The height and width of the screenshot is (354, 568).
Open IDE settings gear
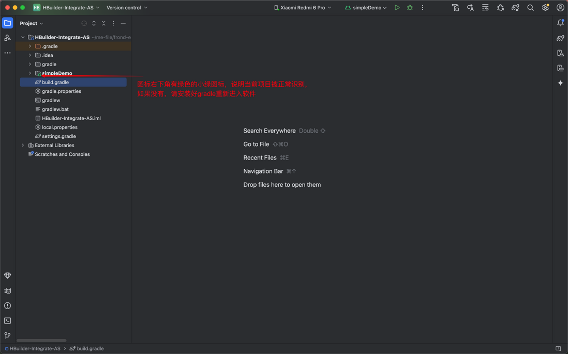click(545, 8)
